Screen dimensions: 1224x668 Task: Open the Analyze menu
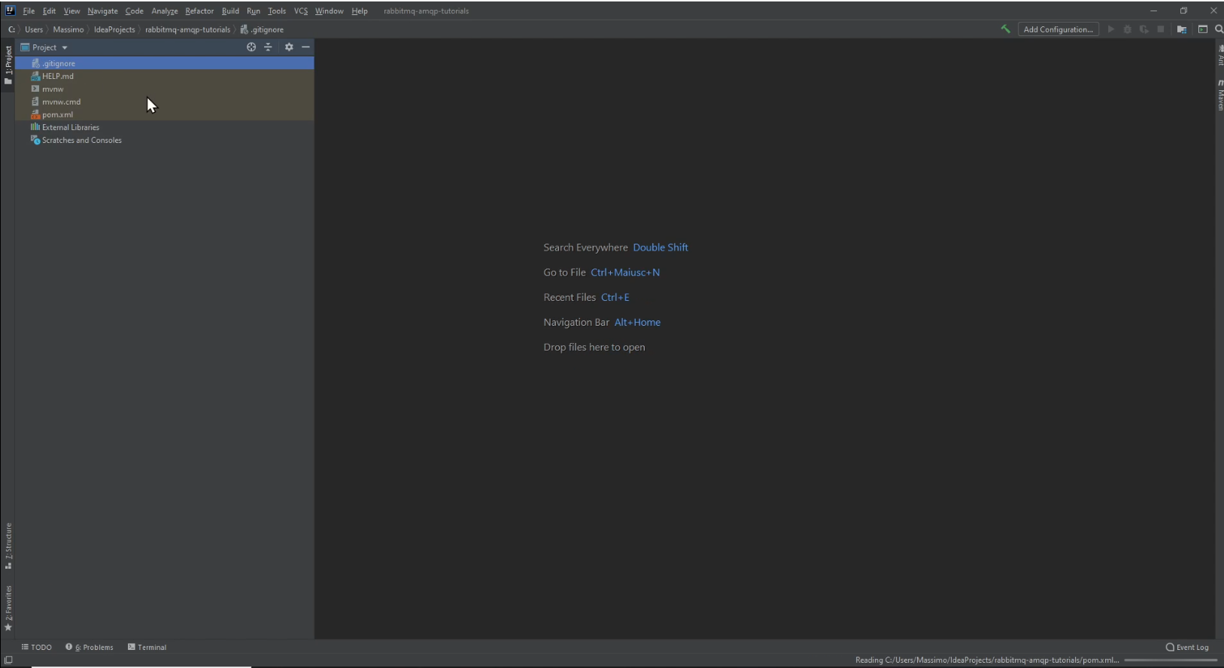click(164, 11)
